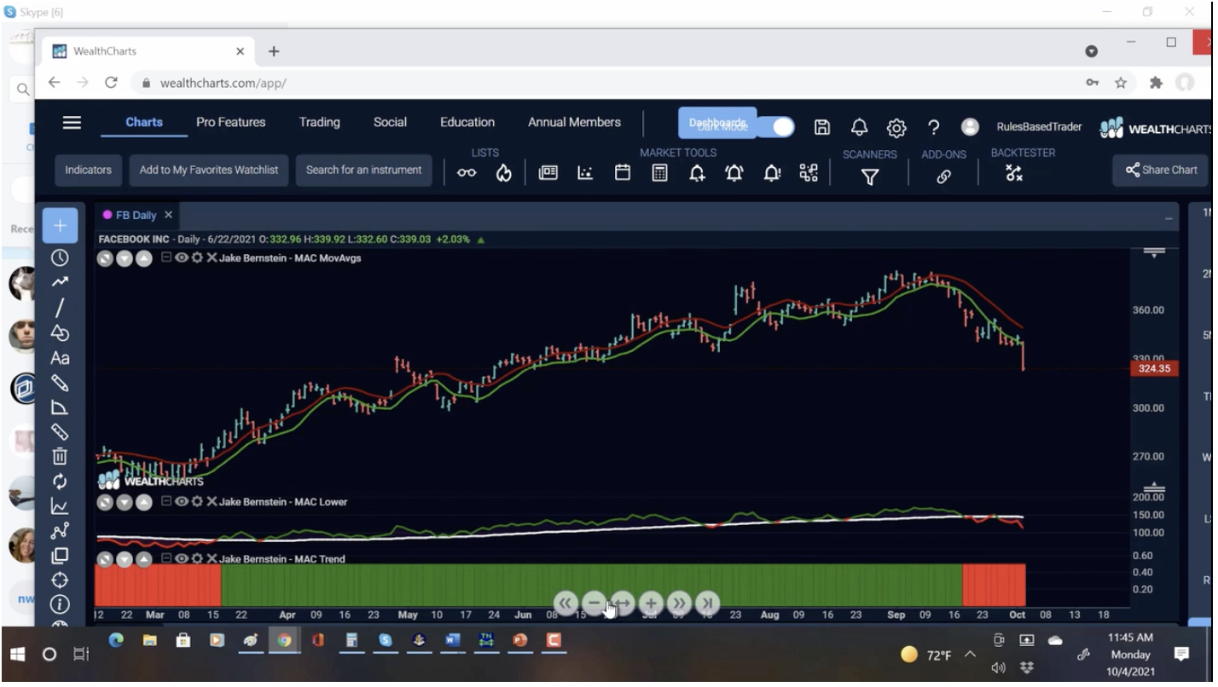Click the price scale dropdown marker at top

[1154, 252]
